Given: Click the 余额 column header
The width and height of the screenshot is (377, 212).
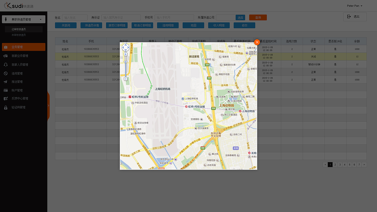Looking at the screenshot, I should pos(357,41).
